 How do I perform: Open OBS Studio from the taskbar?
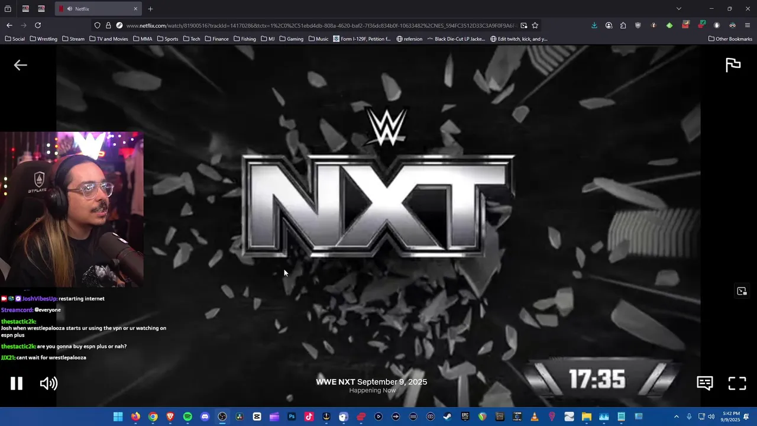(222, 417)
